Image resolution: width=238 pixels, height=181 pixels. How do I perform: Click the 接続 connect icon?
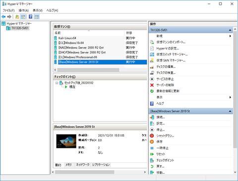click(152, 117)
